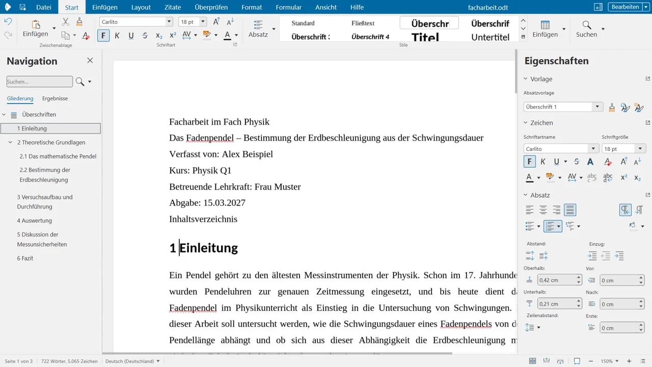This screenshot has width=652, height=367.
Task: Open the Carlito font name dropdown in the ribbon
Action: coord(170,21)
